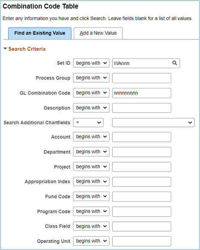Open the Operating Unit operator dropdown
The width and height of the screenshot is (200, 250).
[91, 241]
